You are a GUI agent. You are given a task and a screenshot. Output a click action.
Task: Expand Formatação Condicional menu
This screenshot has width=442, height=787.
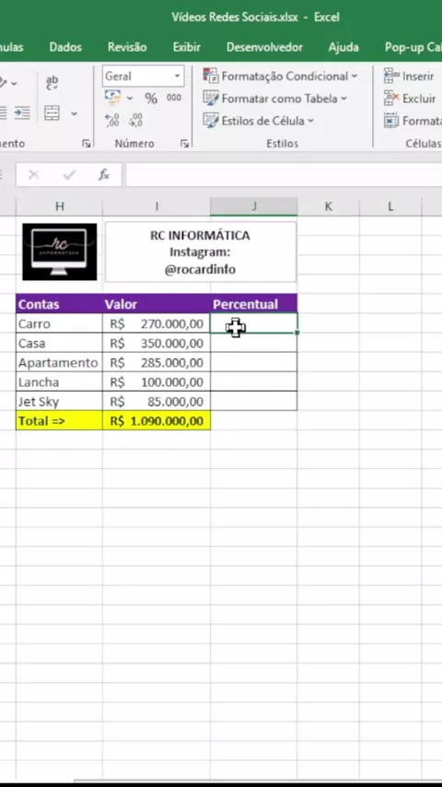(x=280, y=76)
